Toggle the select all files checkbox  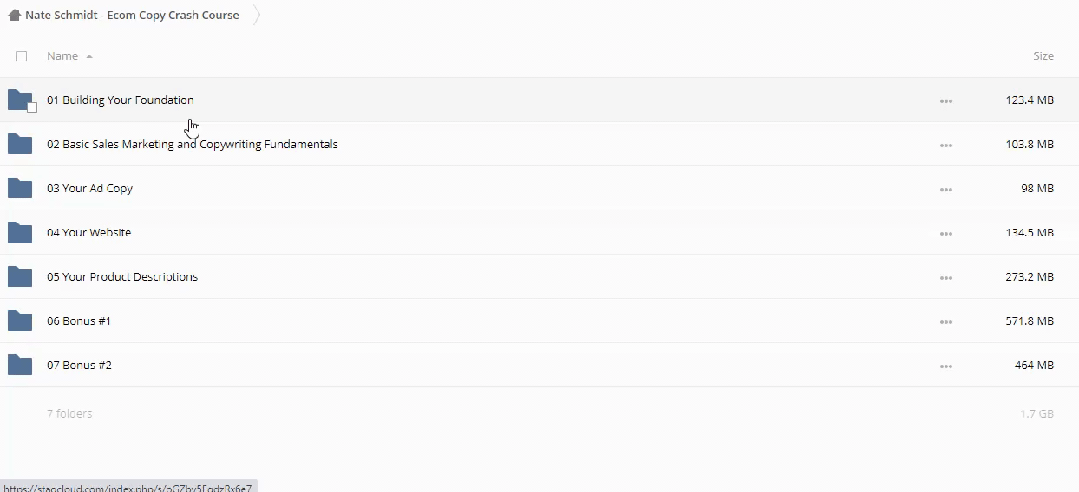22,56
